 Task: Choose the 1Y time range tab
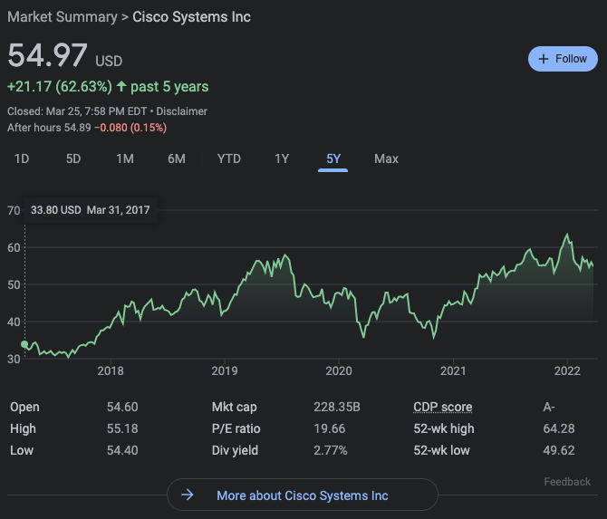282,159
